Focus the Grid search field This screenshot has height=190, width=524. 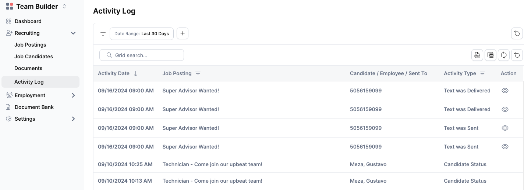142,55
